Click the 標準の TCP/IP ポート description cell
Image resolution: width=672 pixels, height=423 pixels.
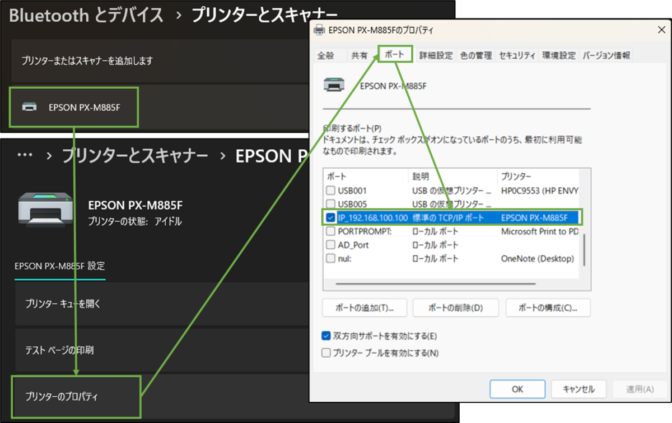click(448, 217)
